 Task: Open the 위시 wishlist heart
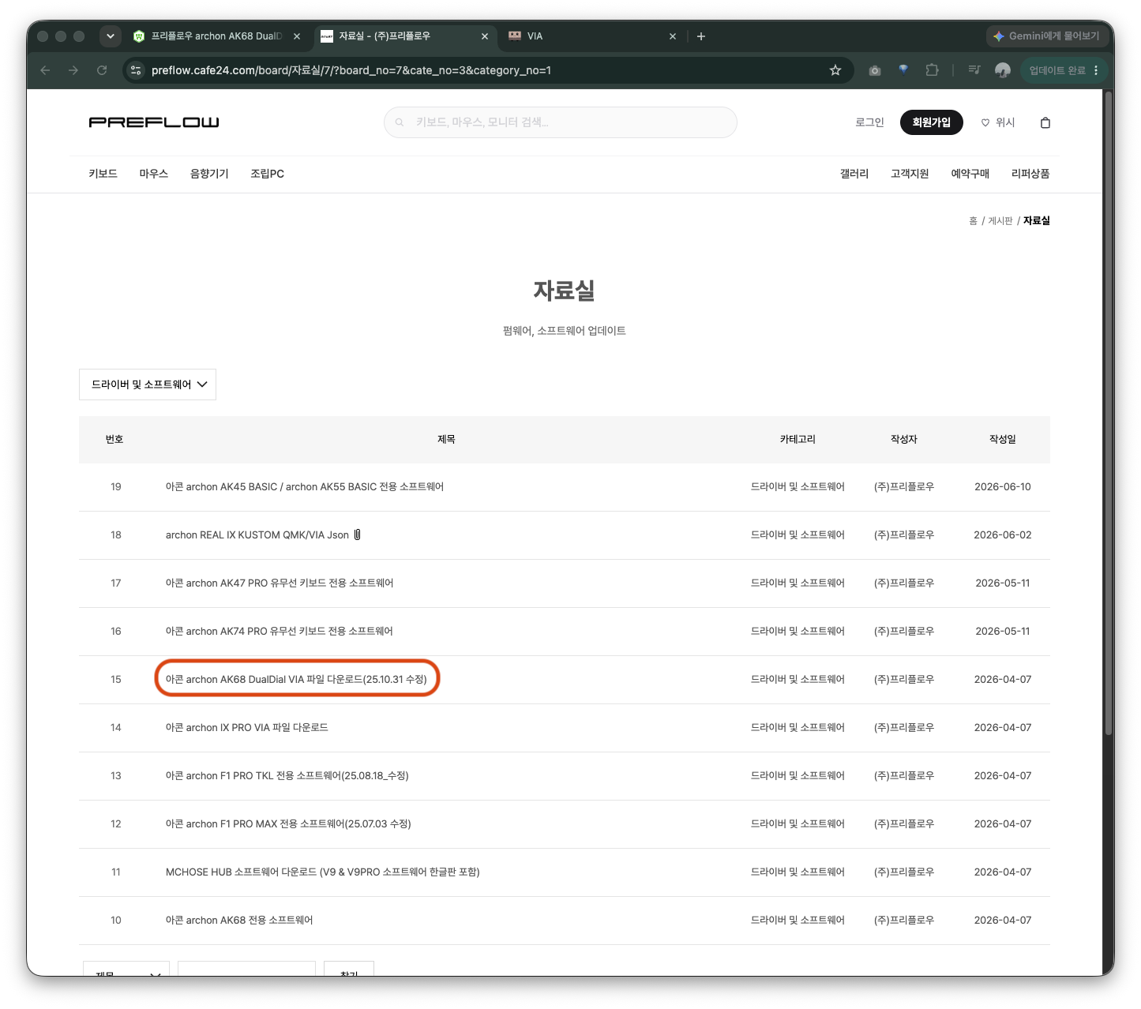pyautogui.click(x=998, y=122)
